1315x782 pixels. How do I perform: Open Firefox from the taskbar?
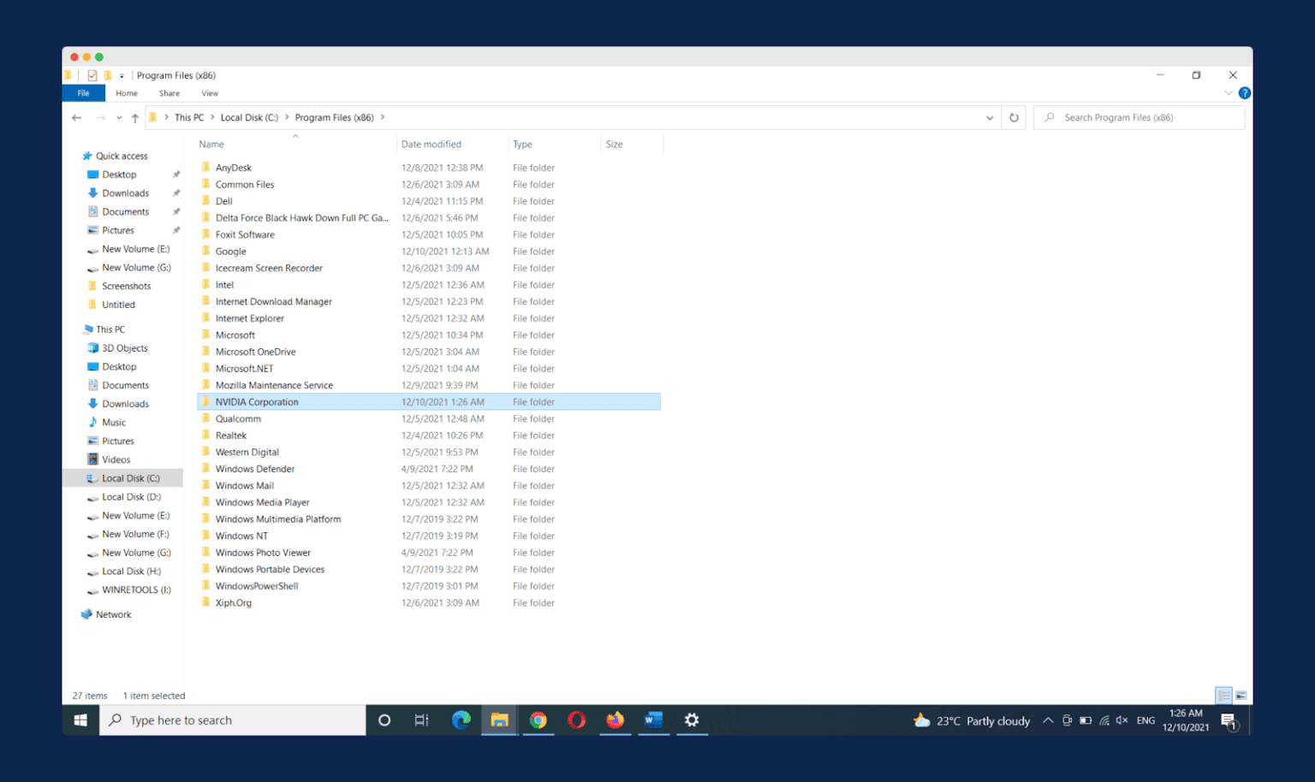point(615,720)
